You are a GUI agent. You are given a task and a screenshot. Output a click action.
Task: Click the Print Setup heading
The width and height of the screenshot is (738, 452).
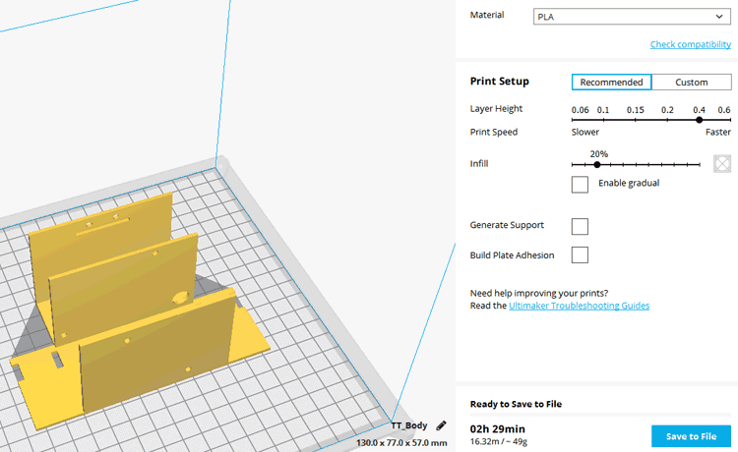tap(499, 81)
